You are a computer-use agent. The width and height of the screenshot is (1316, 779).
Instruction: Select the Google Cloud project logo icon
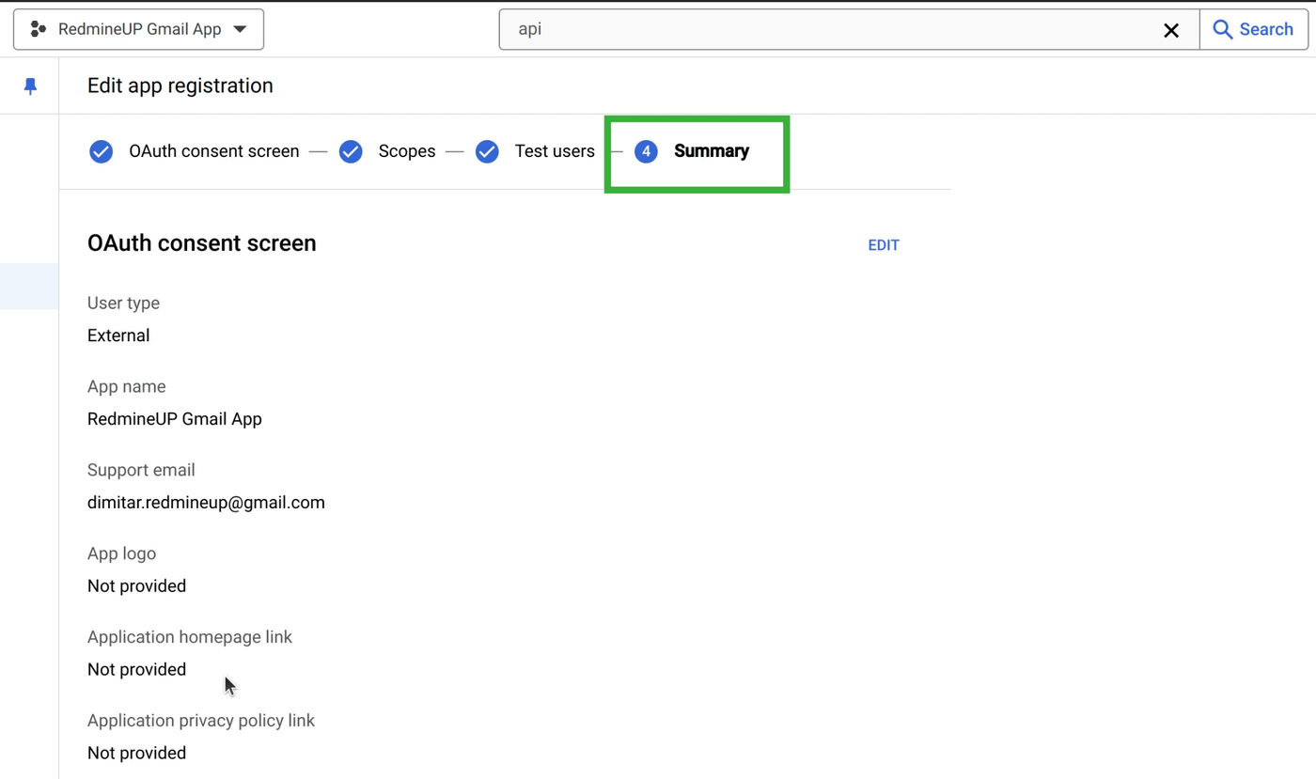point(38,28)
